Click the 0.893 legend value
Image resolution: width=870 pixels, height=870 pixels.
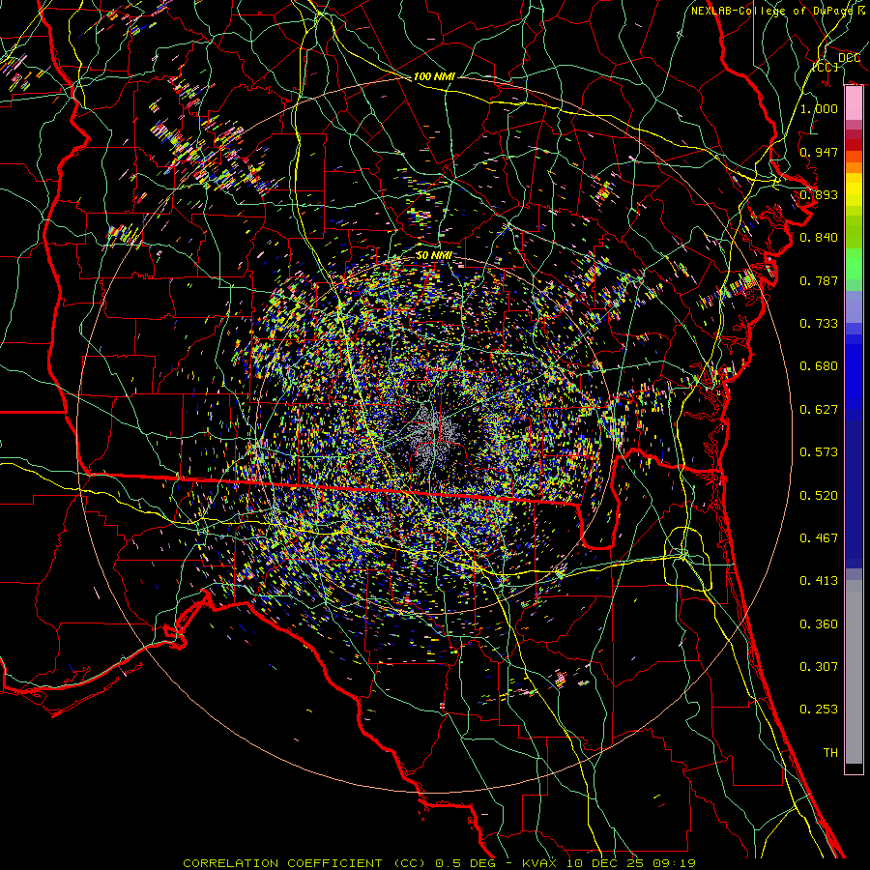819,194
